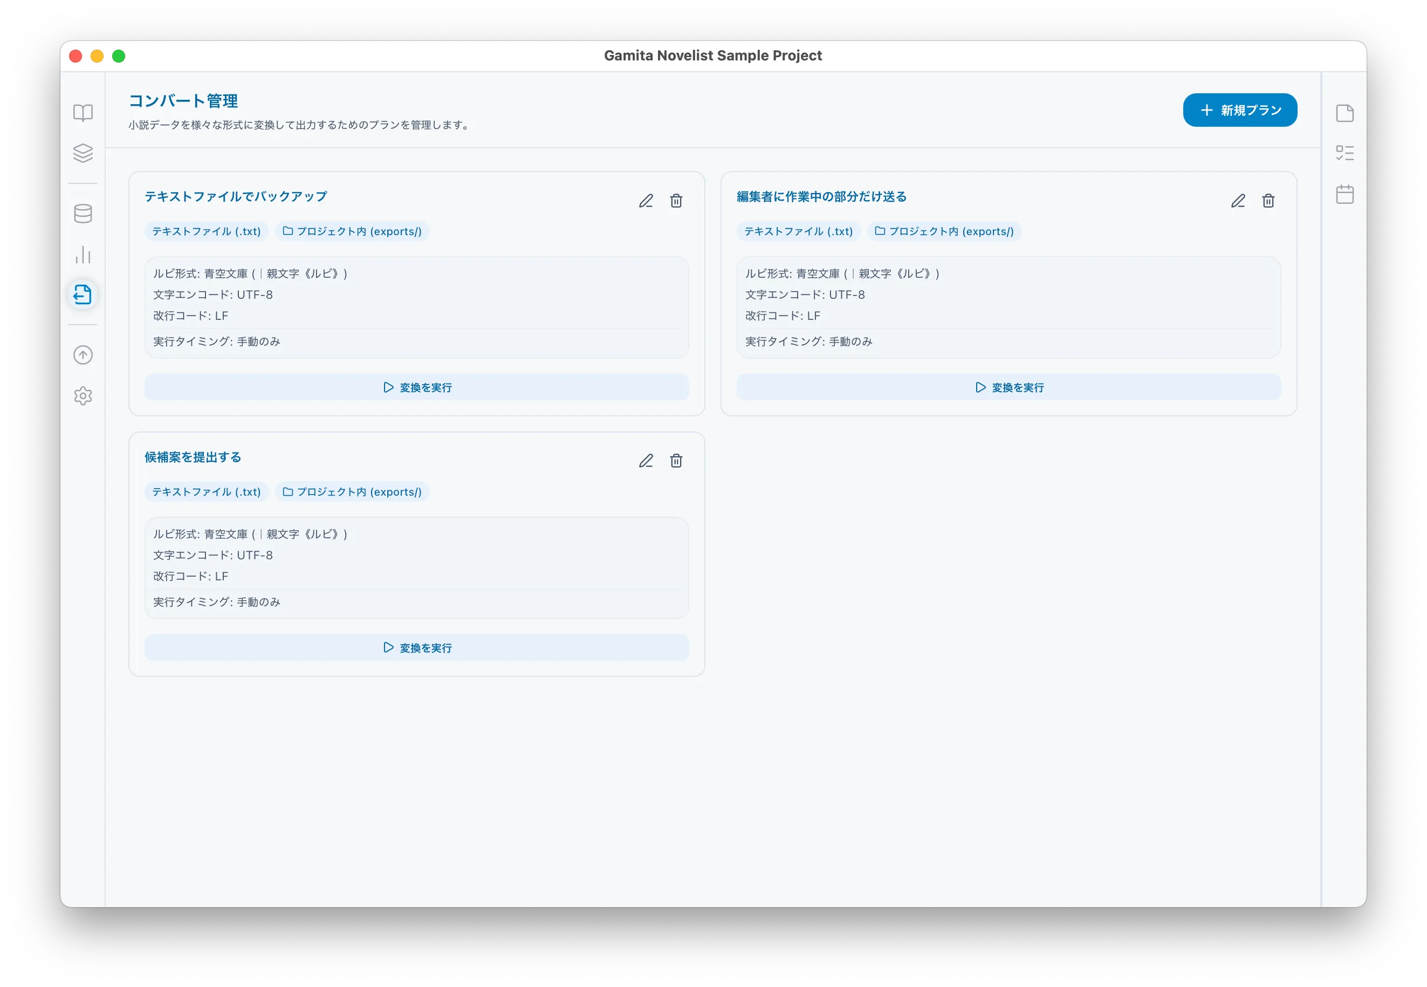Select the convert export sidebar icon
Screen dimensions: 1427x987
coord(83,294)
